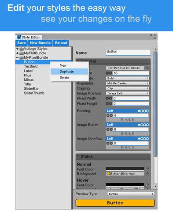The image size is (173, 212).
Task: Increase the Padding value with its plus icon
Action: click(x=111, y=116)
